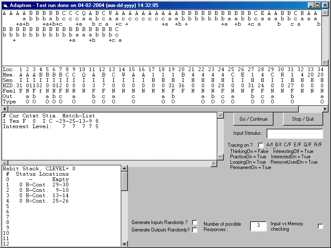This screenshot has width=331, height=248.
Task: Click RemoveUsedOn = True setting text
Action: click(x=294, y=162)
